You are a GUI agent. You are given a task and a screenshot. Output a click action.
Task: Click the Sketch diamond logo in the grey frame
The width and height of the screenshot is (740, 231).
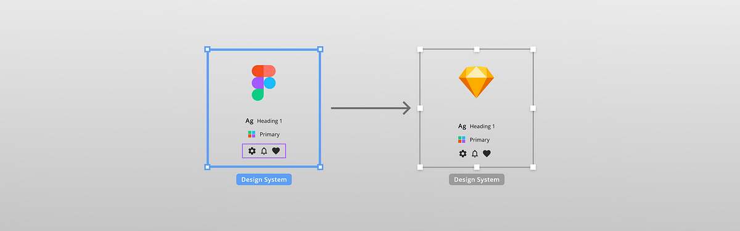point(476,81)
